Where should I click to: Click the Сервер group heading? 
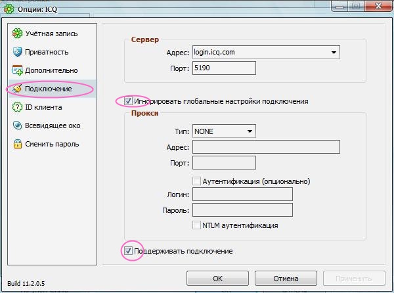[145, 39]
